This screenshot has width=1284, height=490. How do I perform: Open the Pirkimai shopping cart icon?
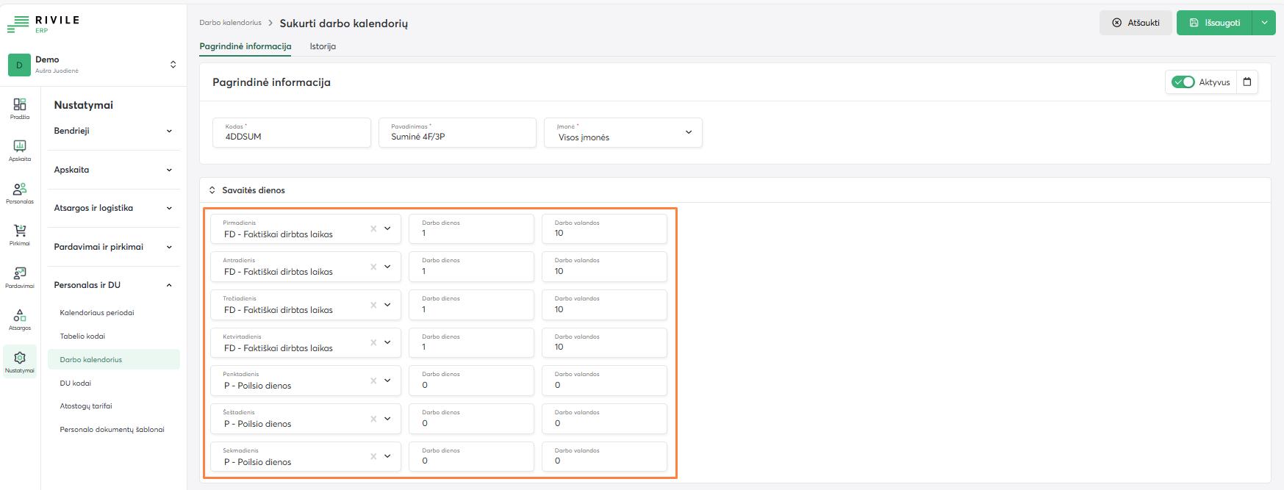point(20,234)
